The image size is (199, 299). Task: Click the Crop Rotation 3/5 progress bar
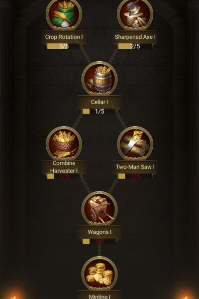pyautogui.click(x=64, y=46)
